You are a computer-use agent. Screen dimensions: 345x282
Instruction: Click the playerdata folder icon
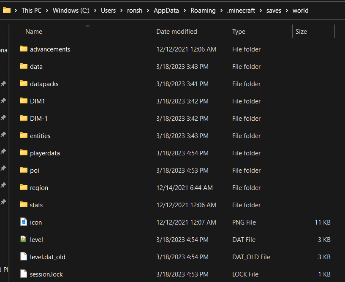coord(24,153)
